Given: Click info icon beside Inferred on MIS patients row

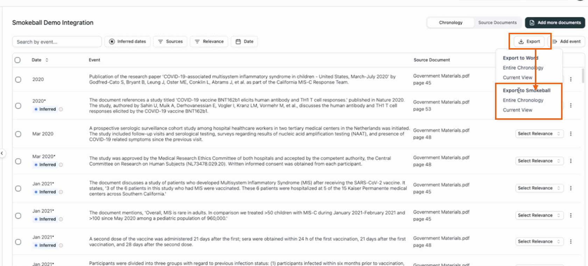Looking at the screenshot, I should (61, 192).
